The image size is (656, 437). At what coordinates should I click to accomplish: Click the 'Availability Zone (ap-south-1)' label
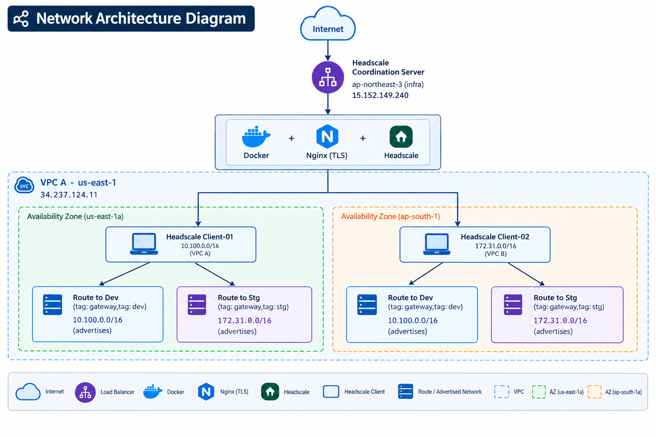[390, 216]
